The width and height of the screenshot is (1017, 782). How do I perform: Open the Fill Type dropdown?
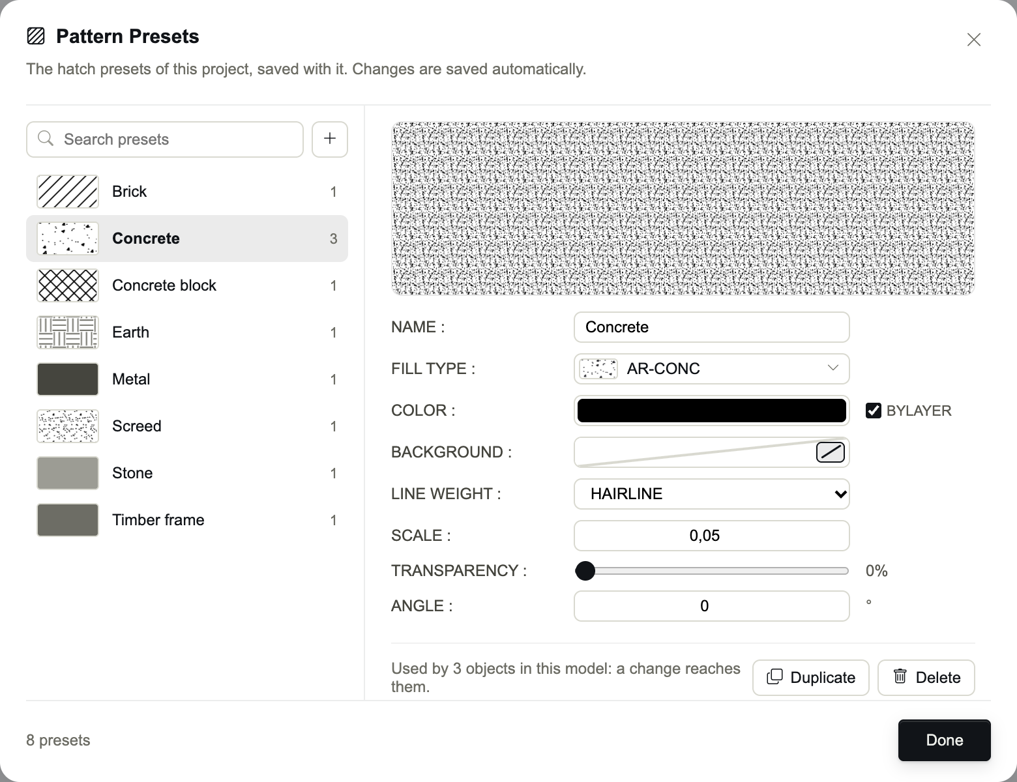[x=712, y=369]
